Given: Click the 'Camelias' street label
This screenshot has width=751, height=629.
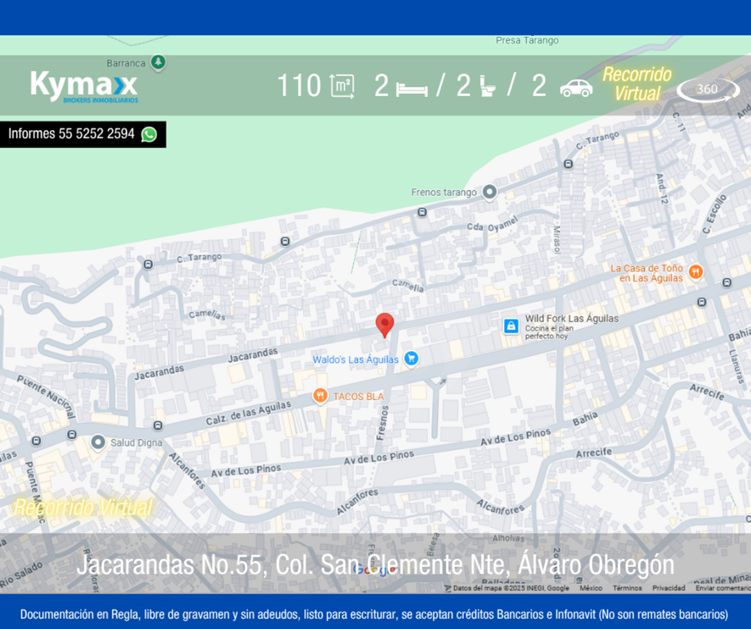Looking at the screenshot, I should [x=207, y=315].
